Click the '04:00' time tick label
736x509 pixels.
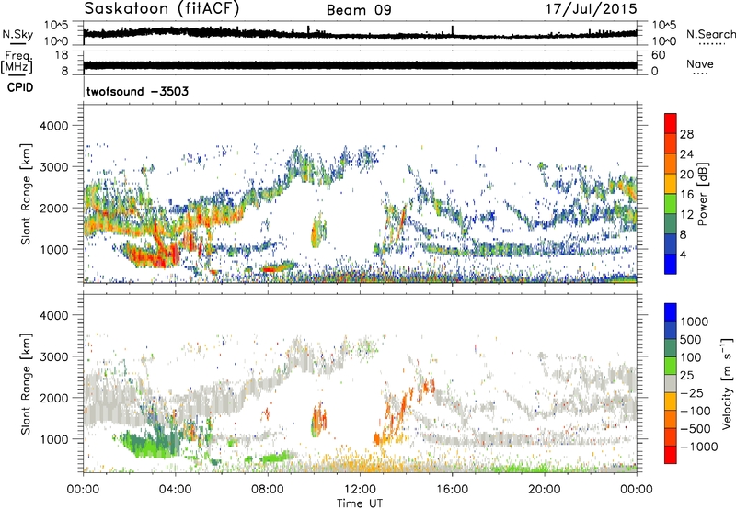[175, 490]
